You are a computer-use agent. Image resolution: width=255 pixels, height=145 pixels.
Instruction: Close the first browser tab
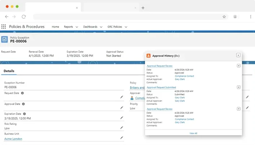[x=77, y=8]
